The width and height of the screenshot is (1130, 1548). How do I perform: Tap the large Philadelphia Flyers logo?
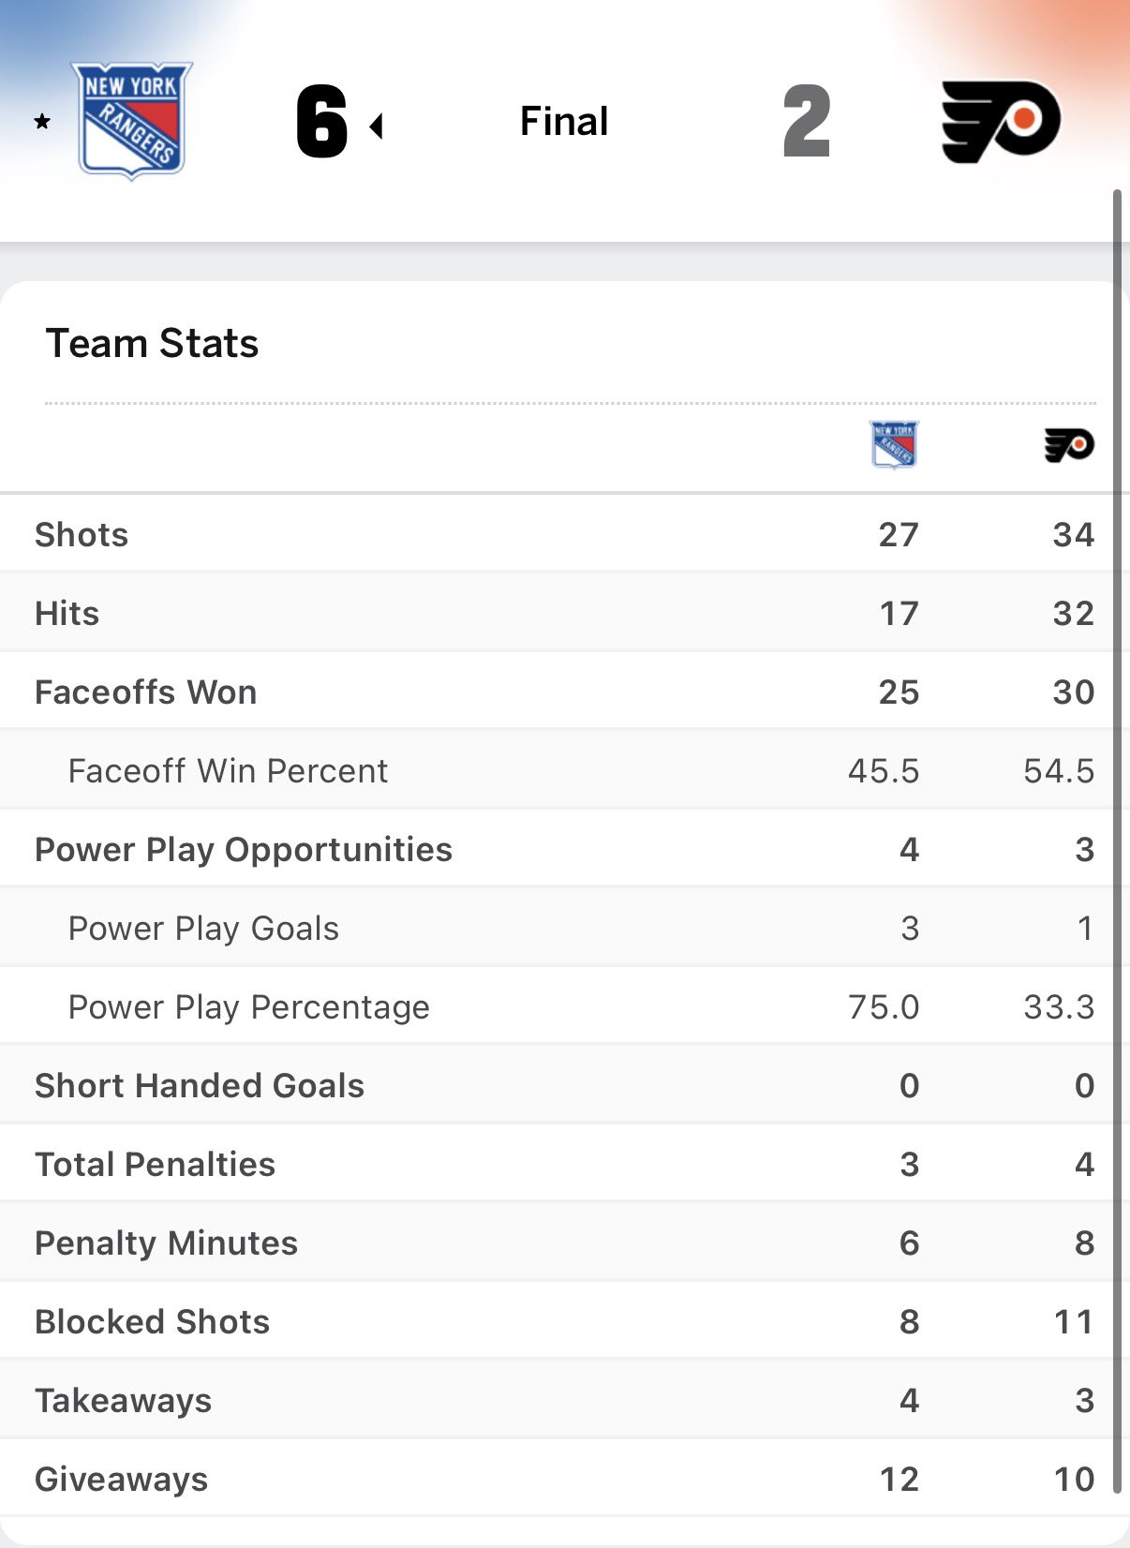click(1000, 121)
